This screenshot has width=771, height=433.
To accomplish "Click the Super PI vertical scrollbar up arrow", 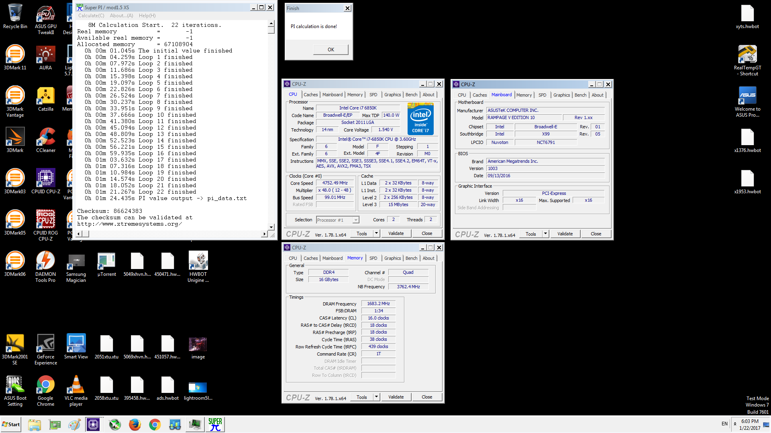I will pos(271,23).
